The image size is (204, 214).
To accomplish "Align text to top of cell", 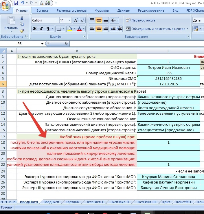I will pyautogui.click(x=92, y=20).
